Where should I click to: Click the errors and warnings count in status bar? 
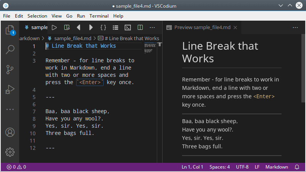(x=16, y=167)
